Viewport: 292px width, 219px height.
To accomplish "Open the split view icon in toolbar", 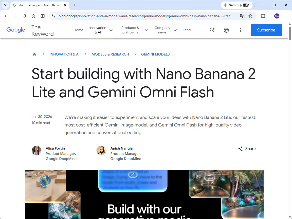I will click(43, 16).
